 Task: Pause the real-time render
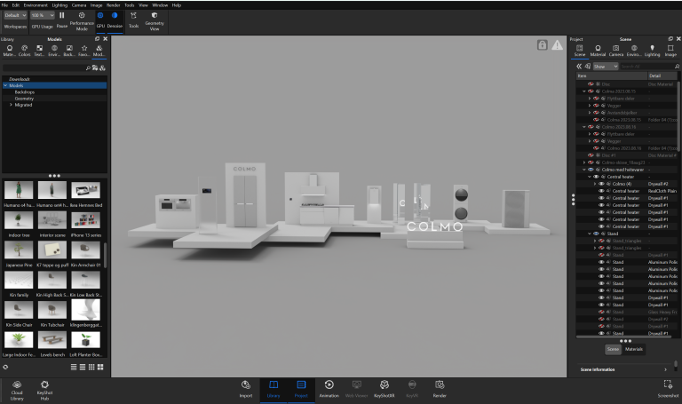pos(61,16)
